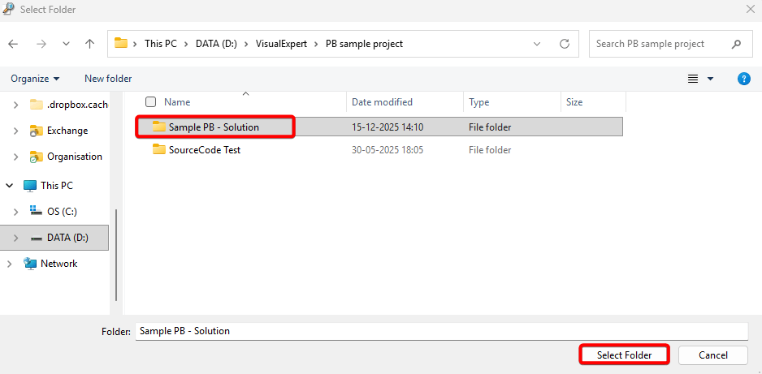Viewport: 762px width, 374px height.
Task: Close the Select Folder dialog window
Action: pyautogui.click(x=750, y=9)
